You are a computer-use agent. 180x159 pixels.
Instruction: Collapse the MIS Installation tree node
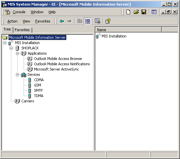pyautogui.click(x=5, y=43)
